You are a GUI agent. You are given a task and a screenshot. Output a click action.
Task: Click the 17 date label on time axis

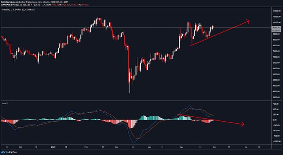point(103,147)
